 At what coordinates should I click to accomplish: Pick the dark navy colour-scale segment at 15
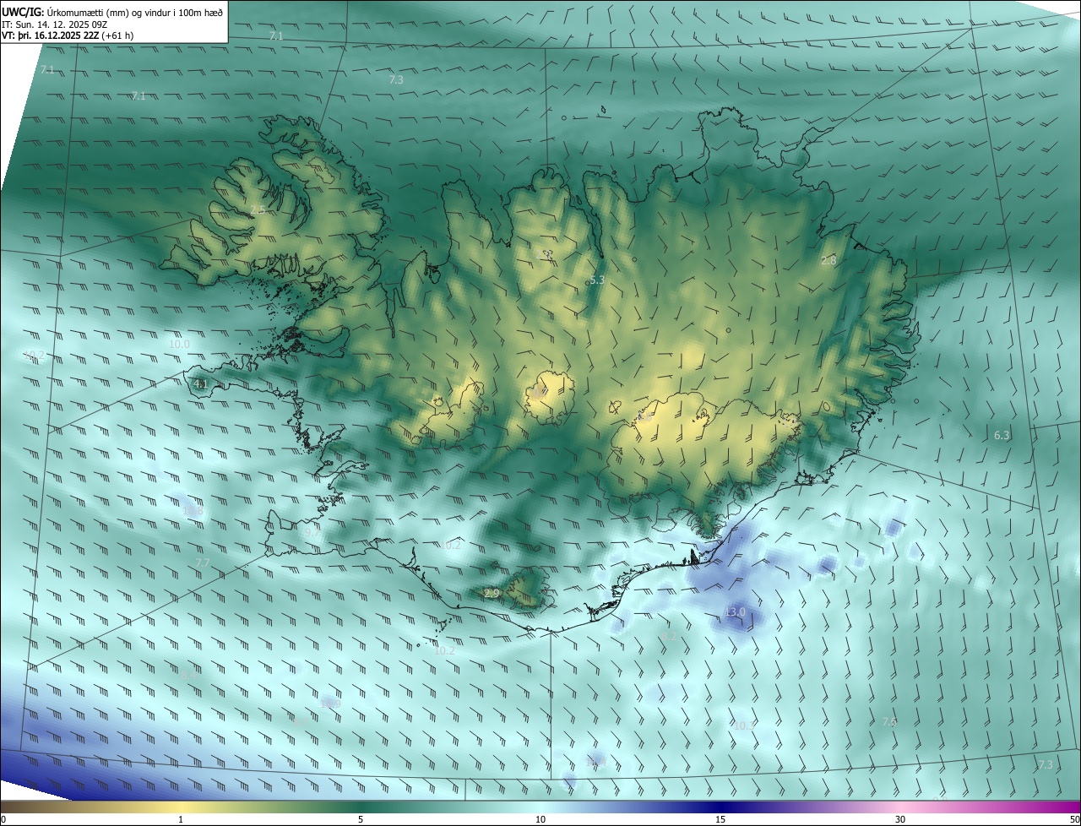[720, 807]
